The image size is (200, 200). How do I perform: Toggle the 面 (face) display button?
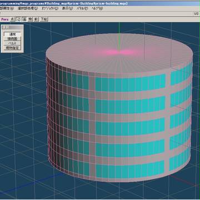point(24,19)
